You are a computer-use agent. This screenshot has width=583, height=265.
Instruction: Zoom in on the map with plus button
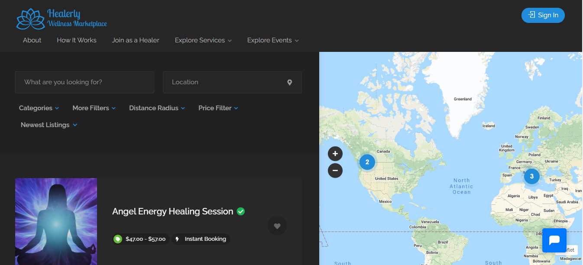click(x=335, y=153)
